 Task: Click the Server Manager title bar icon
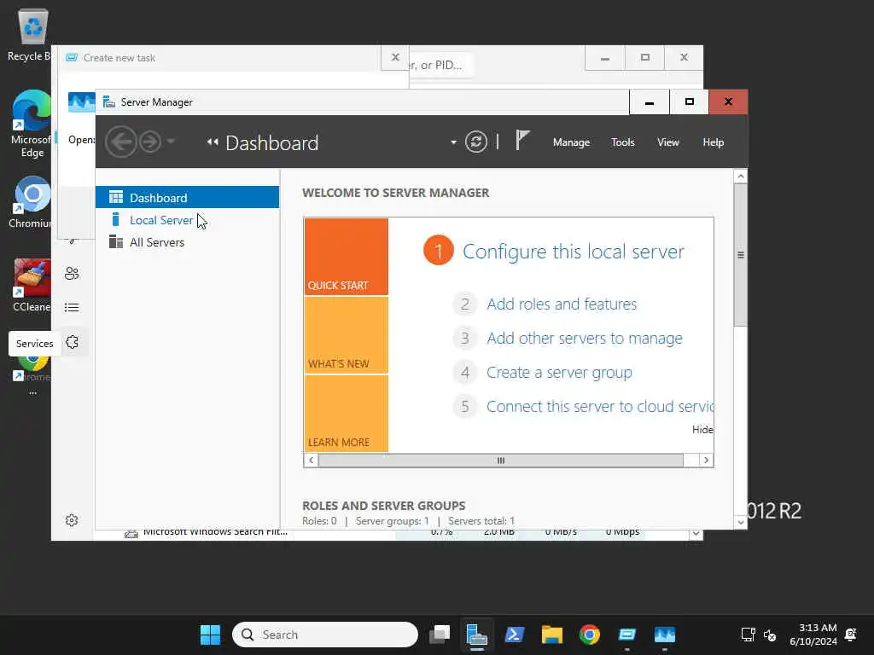109,102
